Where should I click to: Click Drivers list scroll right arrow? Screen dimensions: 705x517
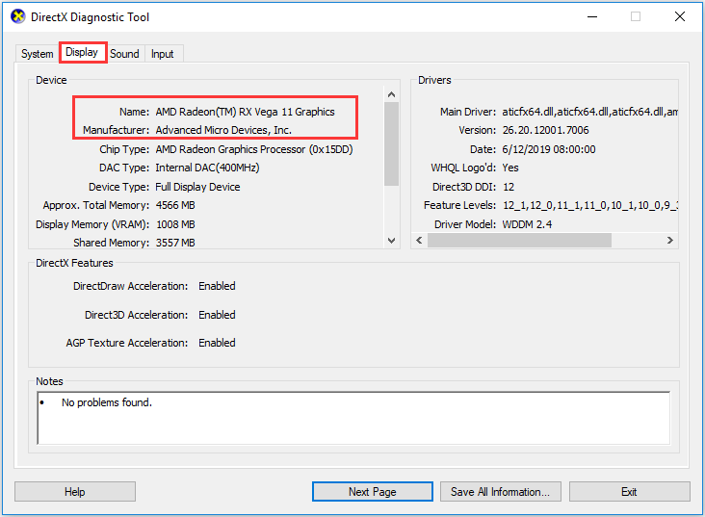pos(670,240)
